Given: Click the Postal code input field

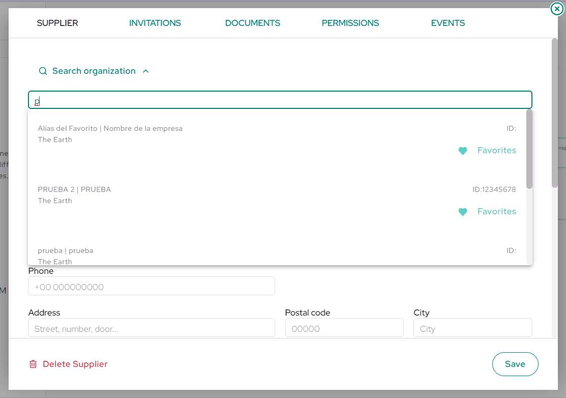Looking at the screenshot, I should (344, 328).
